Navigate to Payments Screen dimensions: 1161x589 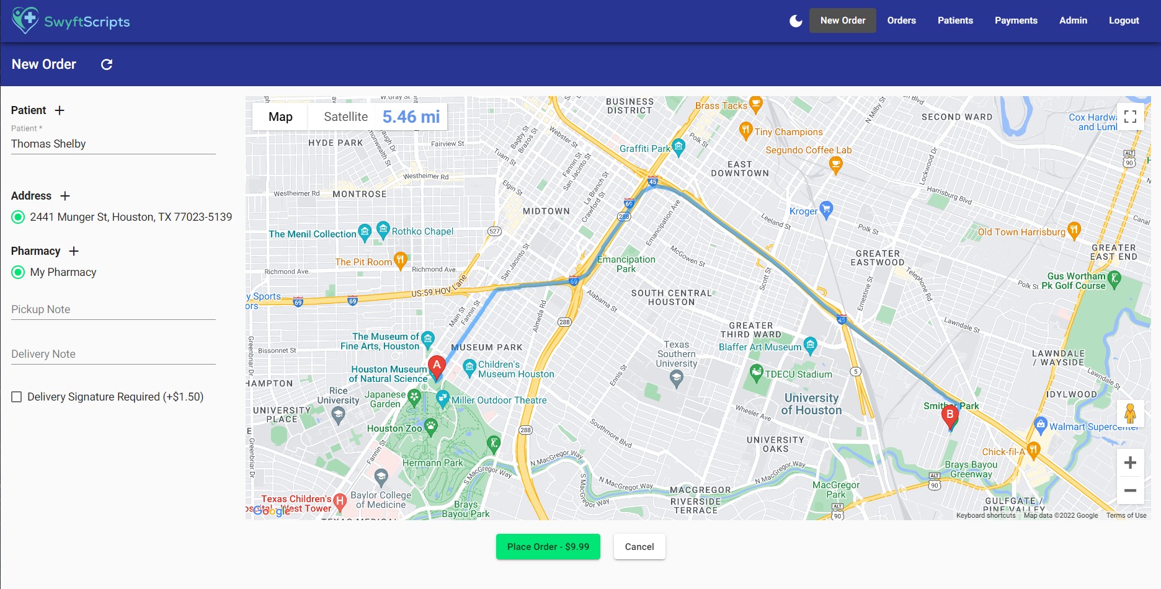[1016, 20]
